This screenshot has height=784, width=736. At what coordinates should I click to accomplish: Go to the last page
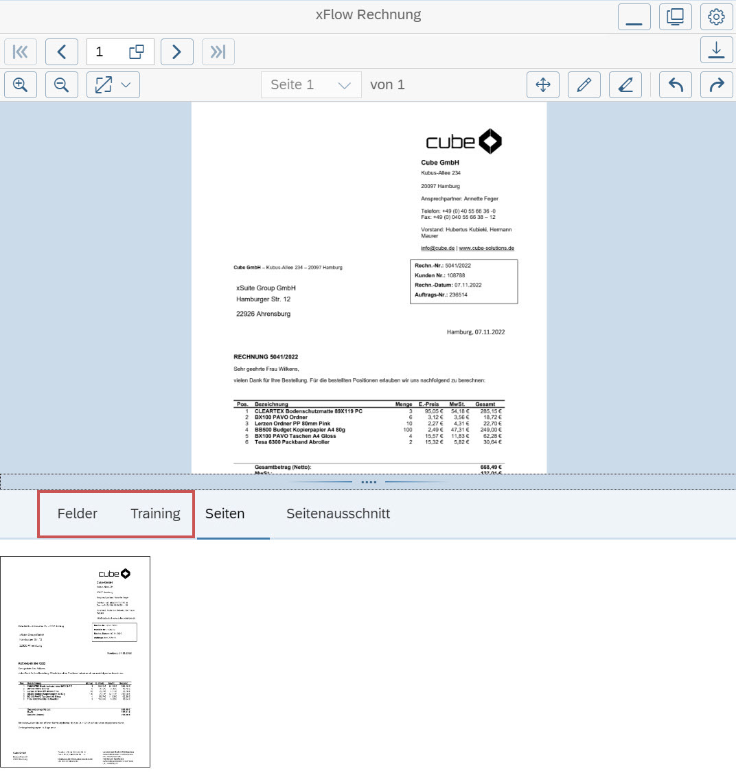coord(218,51)
